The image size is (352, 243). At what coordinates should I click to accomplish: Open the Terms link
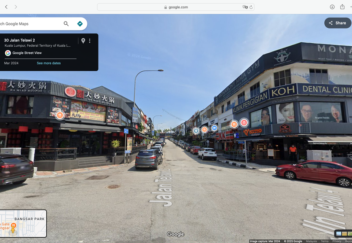[x=324, y=241]
